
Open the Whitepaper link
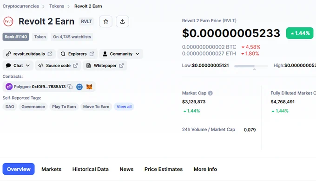pos(105,65)
